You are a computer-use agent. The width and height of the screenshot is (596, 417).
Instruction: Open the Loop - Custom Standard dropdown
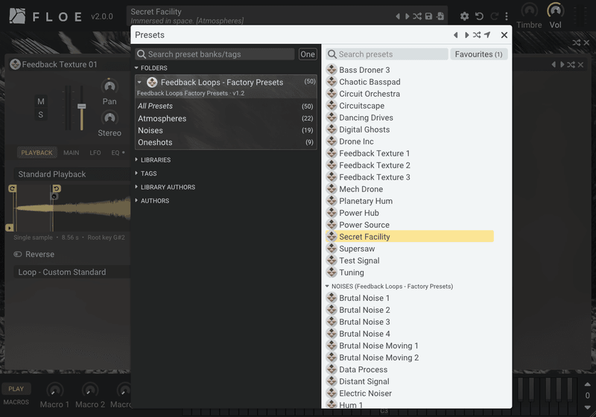(72, 272)
